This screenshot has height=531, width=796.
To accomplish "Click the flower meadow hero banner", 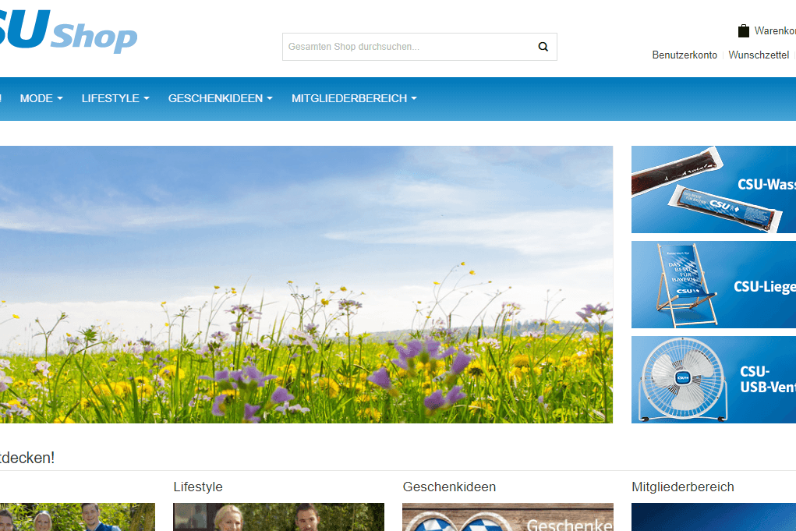I will pyautogui.click(x=306, y=285).
